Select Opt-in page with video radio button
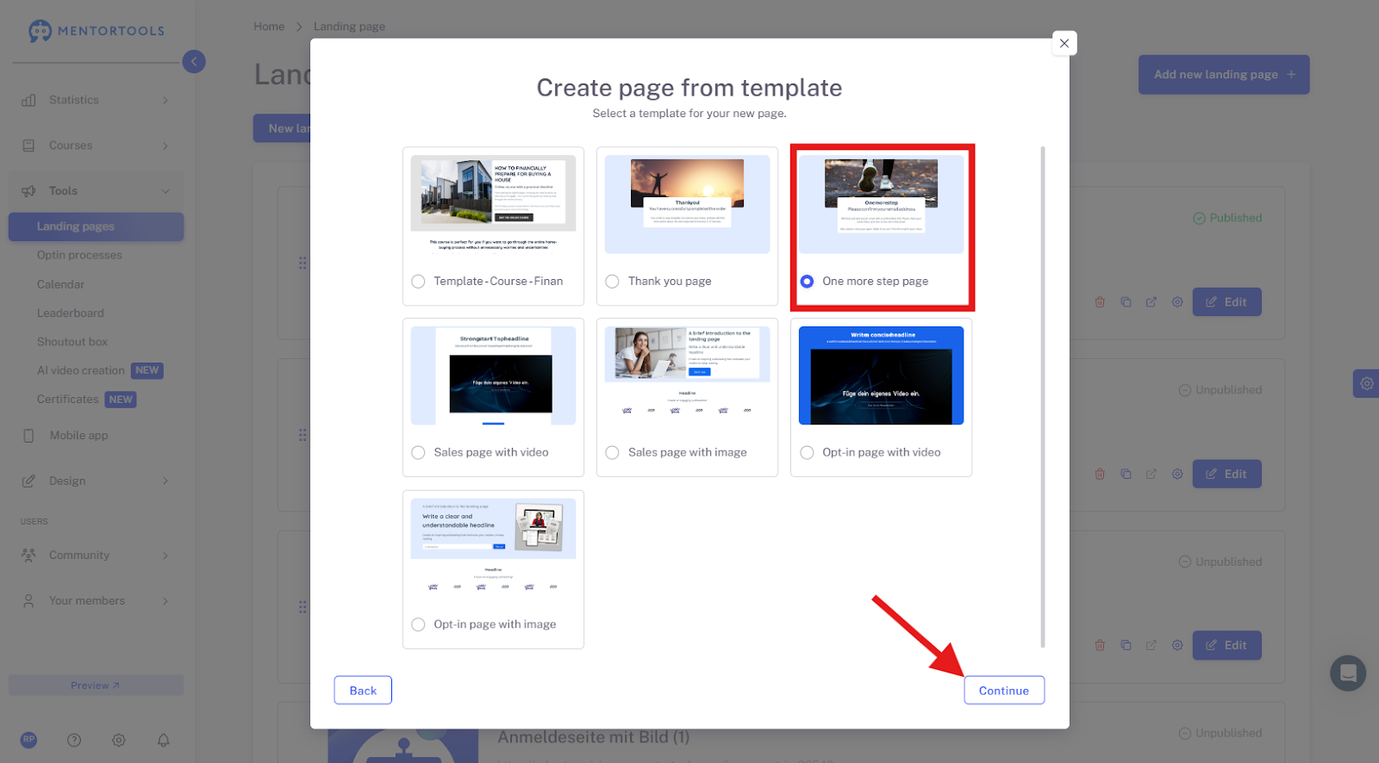 (807, 453)
